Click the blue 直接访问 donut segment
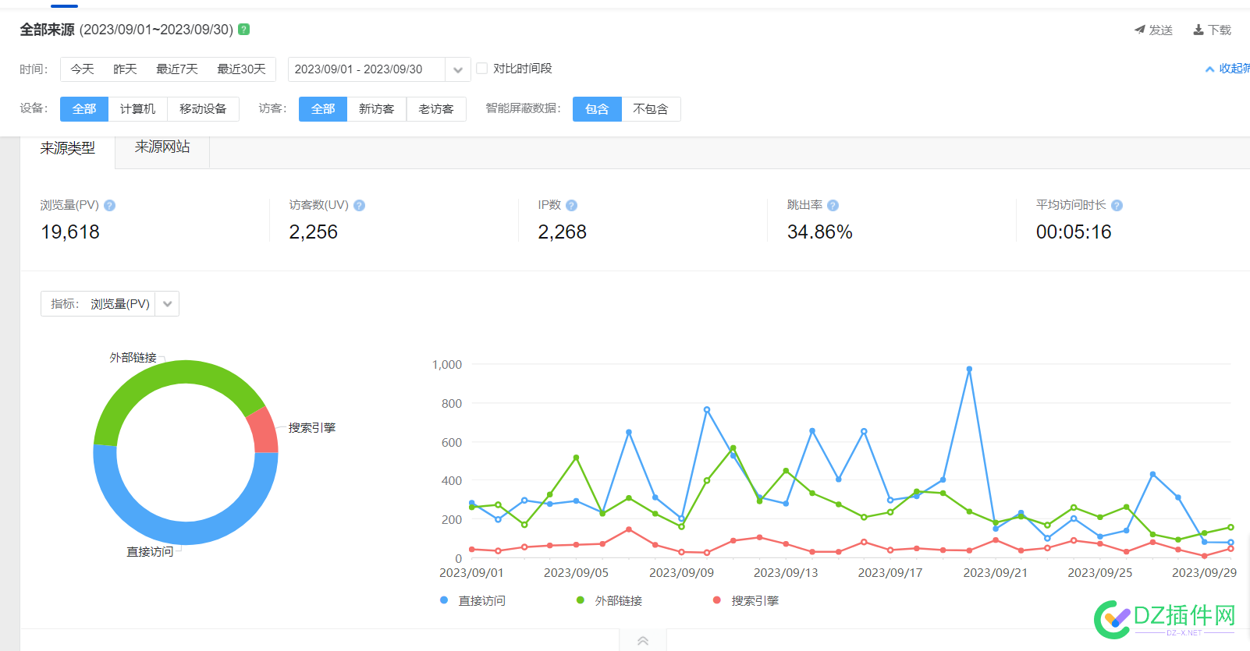The width and height of the screenshot is (1250, 651). tap(186, 532)
